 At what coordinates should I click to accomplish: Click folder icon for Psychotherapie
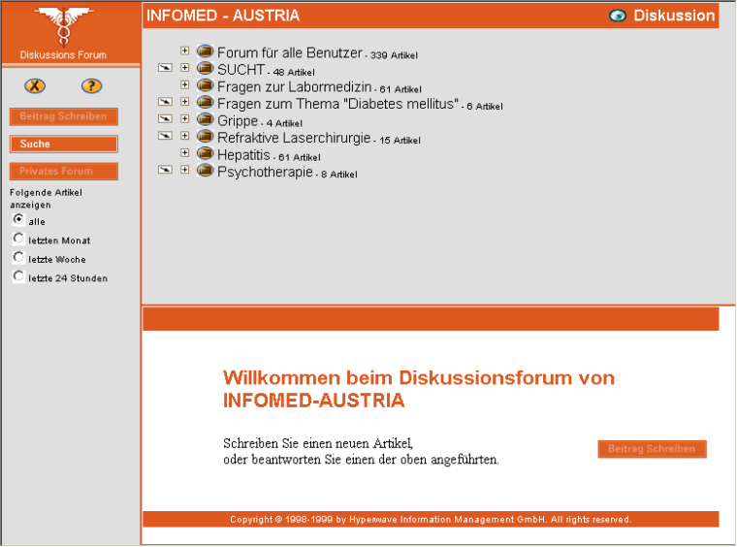205,170
